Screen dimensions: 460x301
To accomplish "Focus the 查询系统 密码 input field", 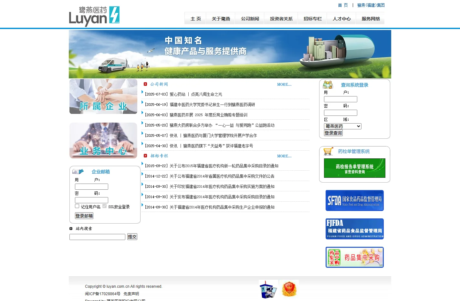I will click(x=340, y=113).
